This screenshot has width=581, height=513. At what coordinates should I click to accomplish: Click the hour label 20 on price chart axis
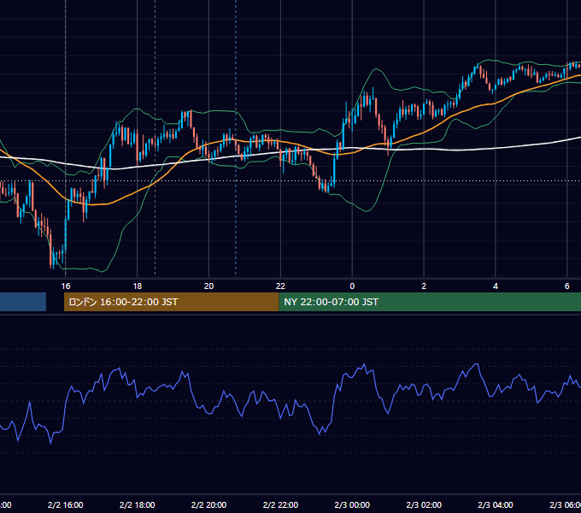pyautogui.click(x=209, y=286)
